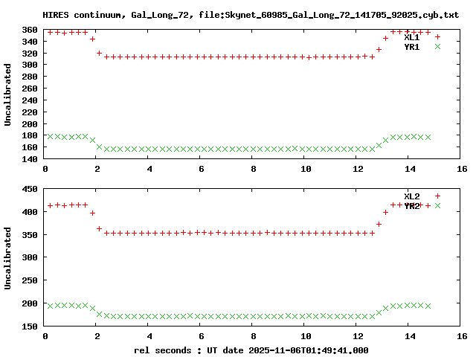Click the red plus marker beside XL2 legend

[x=437, y=196]
